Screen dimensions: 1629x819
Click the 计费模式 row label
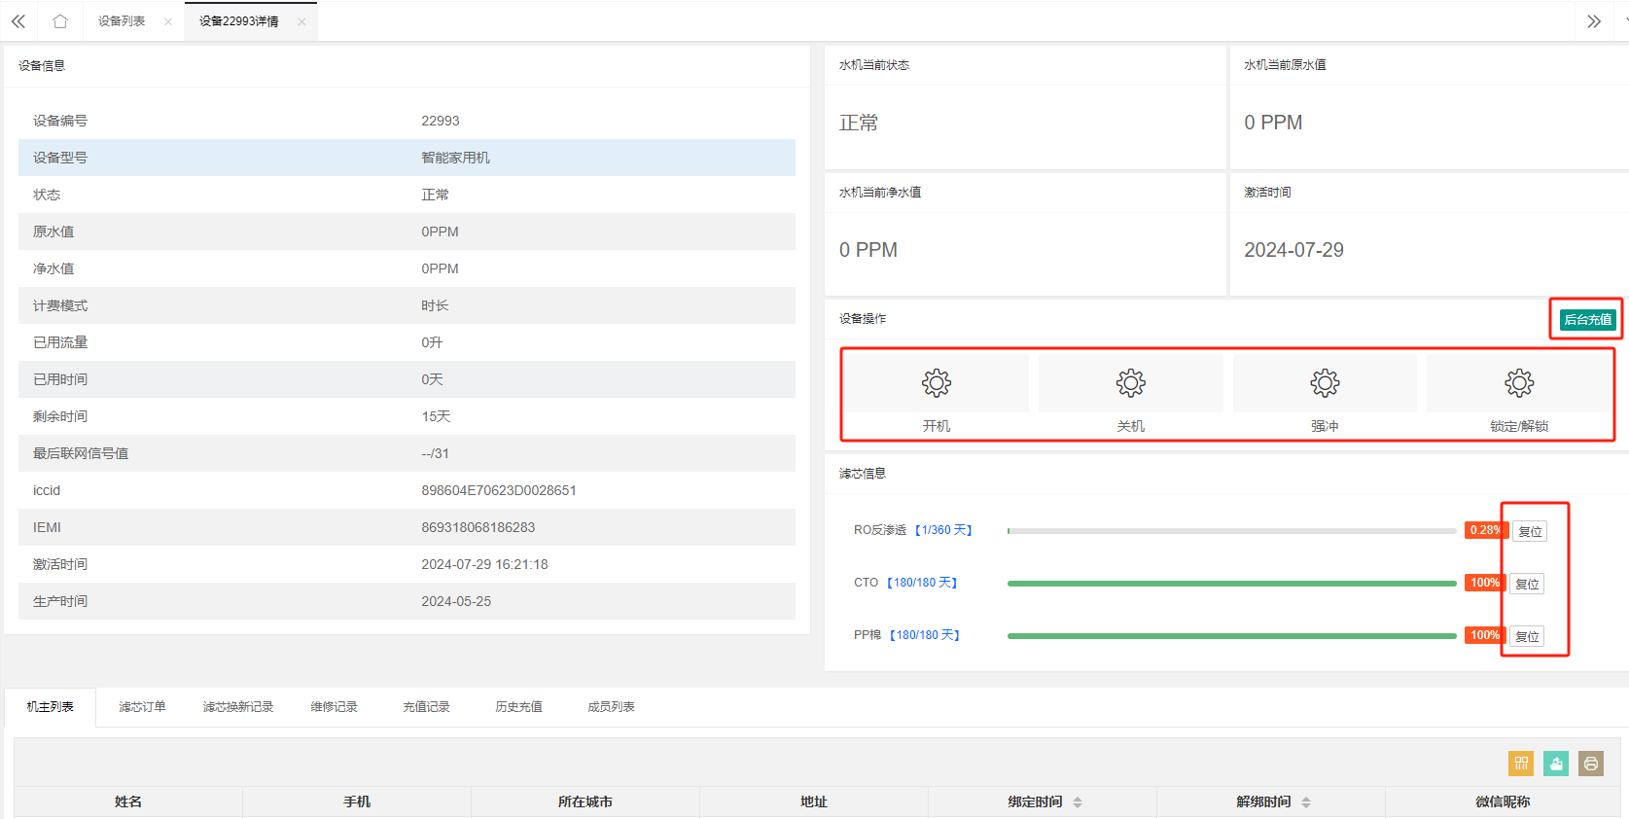[x=60, y=305]
